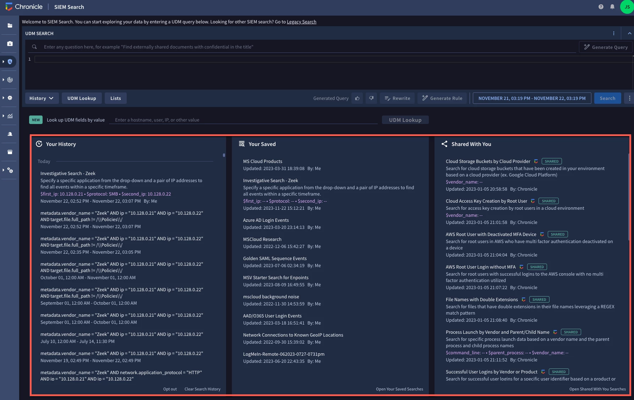Image resolution: width=634 pixels, height=400 pixels.
Task: Click the Shared With You share icon
Action: (x=444, y=144)
